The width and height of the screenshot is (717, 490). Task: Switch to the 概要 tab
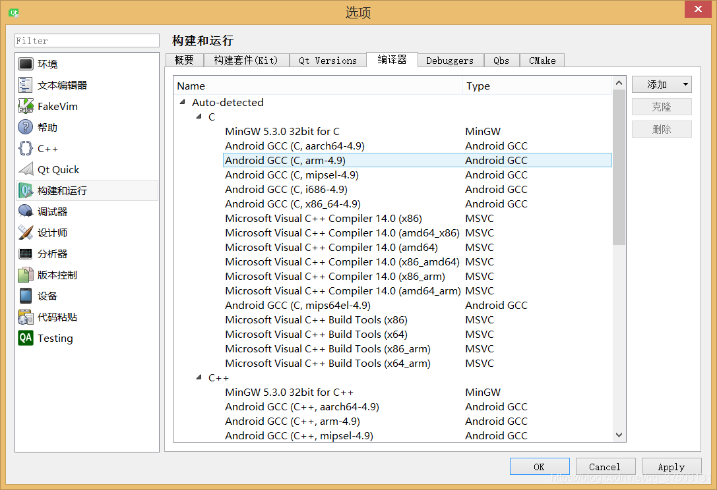(x=184, y=61)
